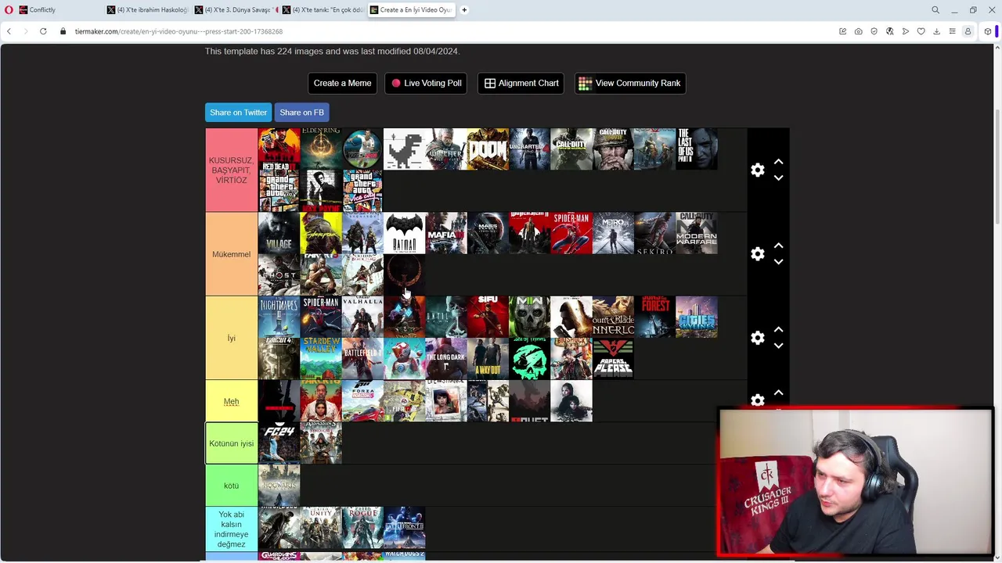
Task: Click the Yok abi kalsın indirmeye değmez label
Action: [x=231, y=529]
